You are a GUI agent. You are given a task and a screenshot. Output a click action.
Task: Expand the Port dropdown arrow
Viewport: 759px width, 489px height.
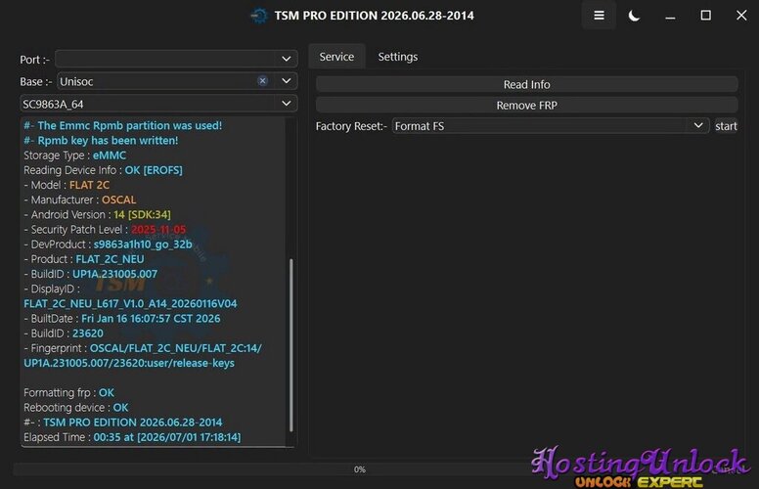click(x=286, y=59)
